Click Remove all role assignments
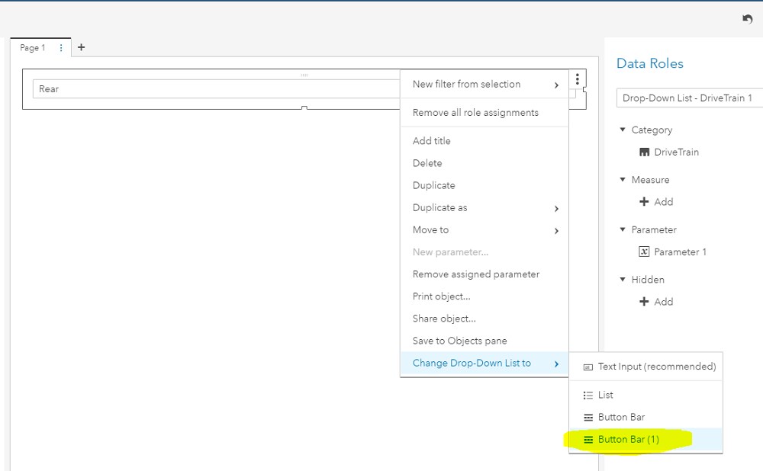Screen dimensions: 763x471 tap(475, 113)
